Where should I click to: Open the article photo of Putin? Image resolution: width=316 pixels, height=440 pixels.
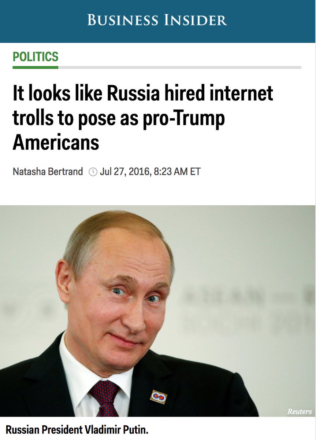[x=158, y=311]
